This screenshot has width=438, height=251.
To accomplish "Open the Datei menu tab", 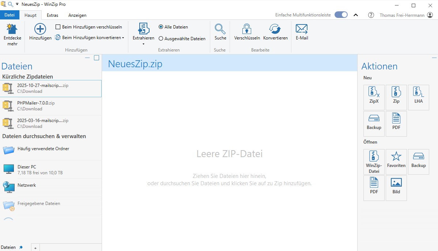I will [x=10, y=15].
